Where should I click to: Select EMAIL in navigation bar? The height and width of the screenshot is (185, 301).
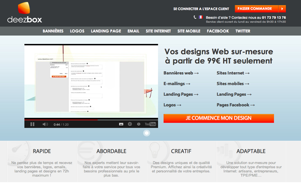click(133, 31)
